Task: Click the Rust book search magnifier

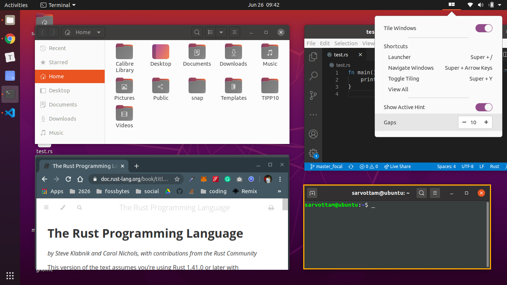Action: click(79, 208)
